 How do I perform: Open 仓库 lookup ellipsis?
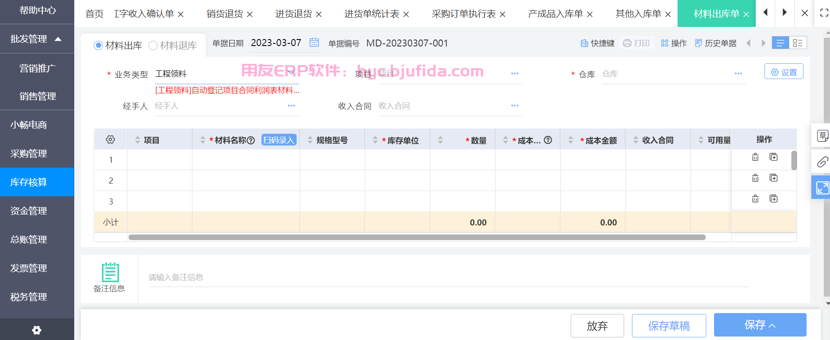[738, 73]
